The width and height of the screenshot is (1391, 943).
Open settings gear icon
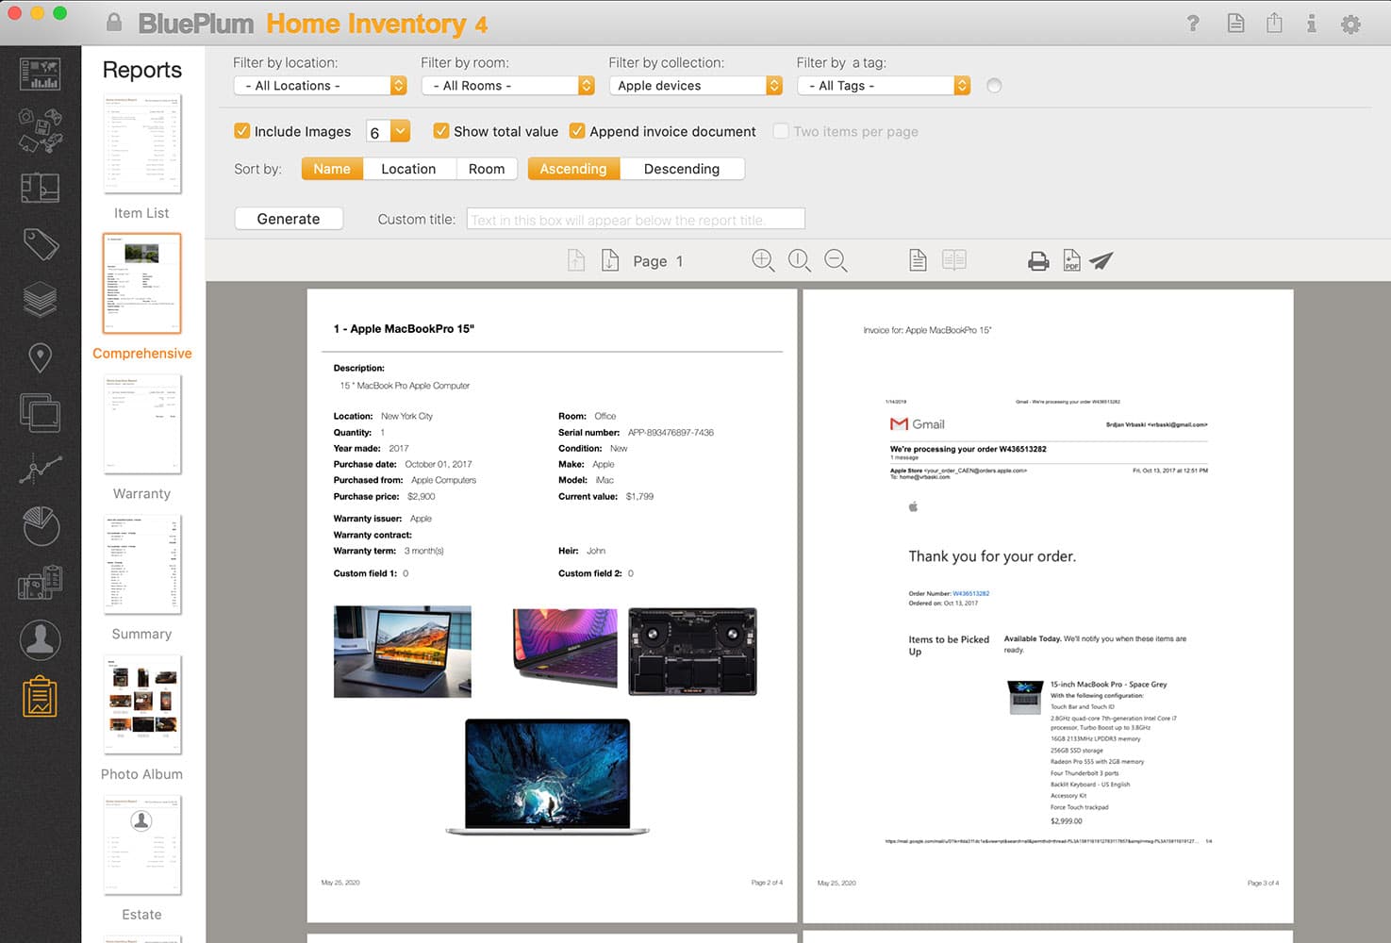(1350, 25)
